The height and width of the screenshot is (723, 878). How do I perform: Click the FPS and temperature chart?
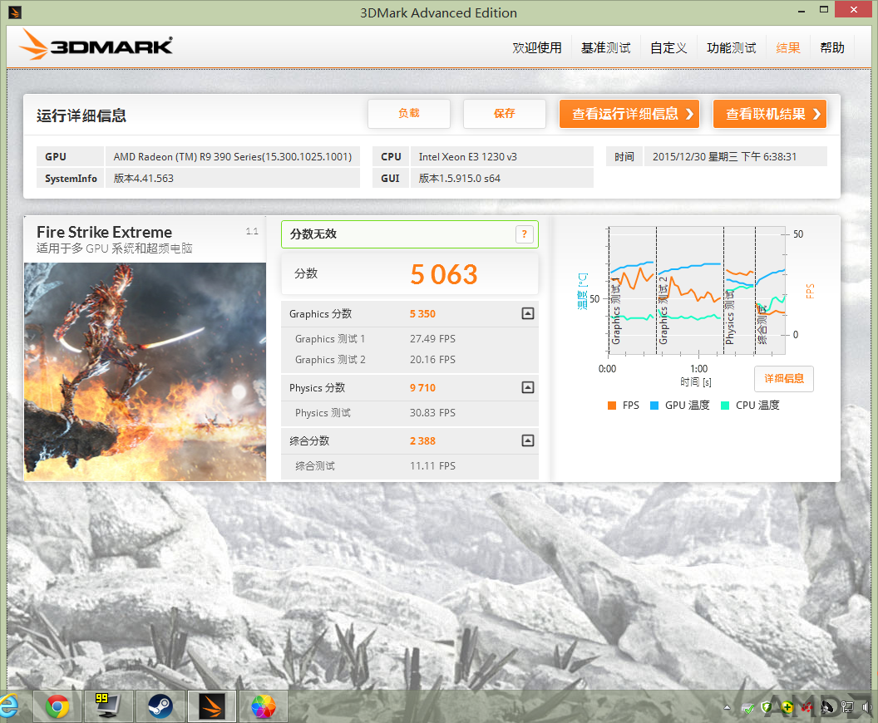point(697,290)
